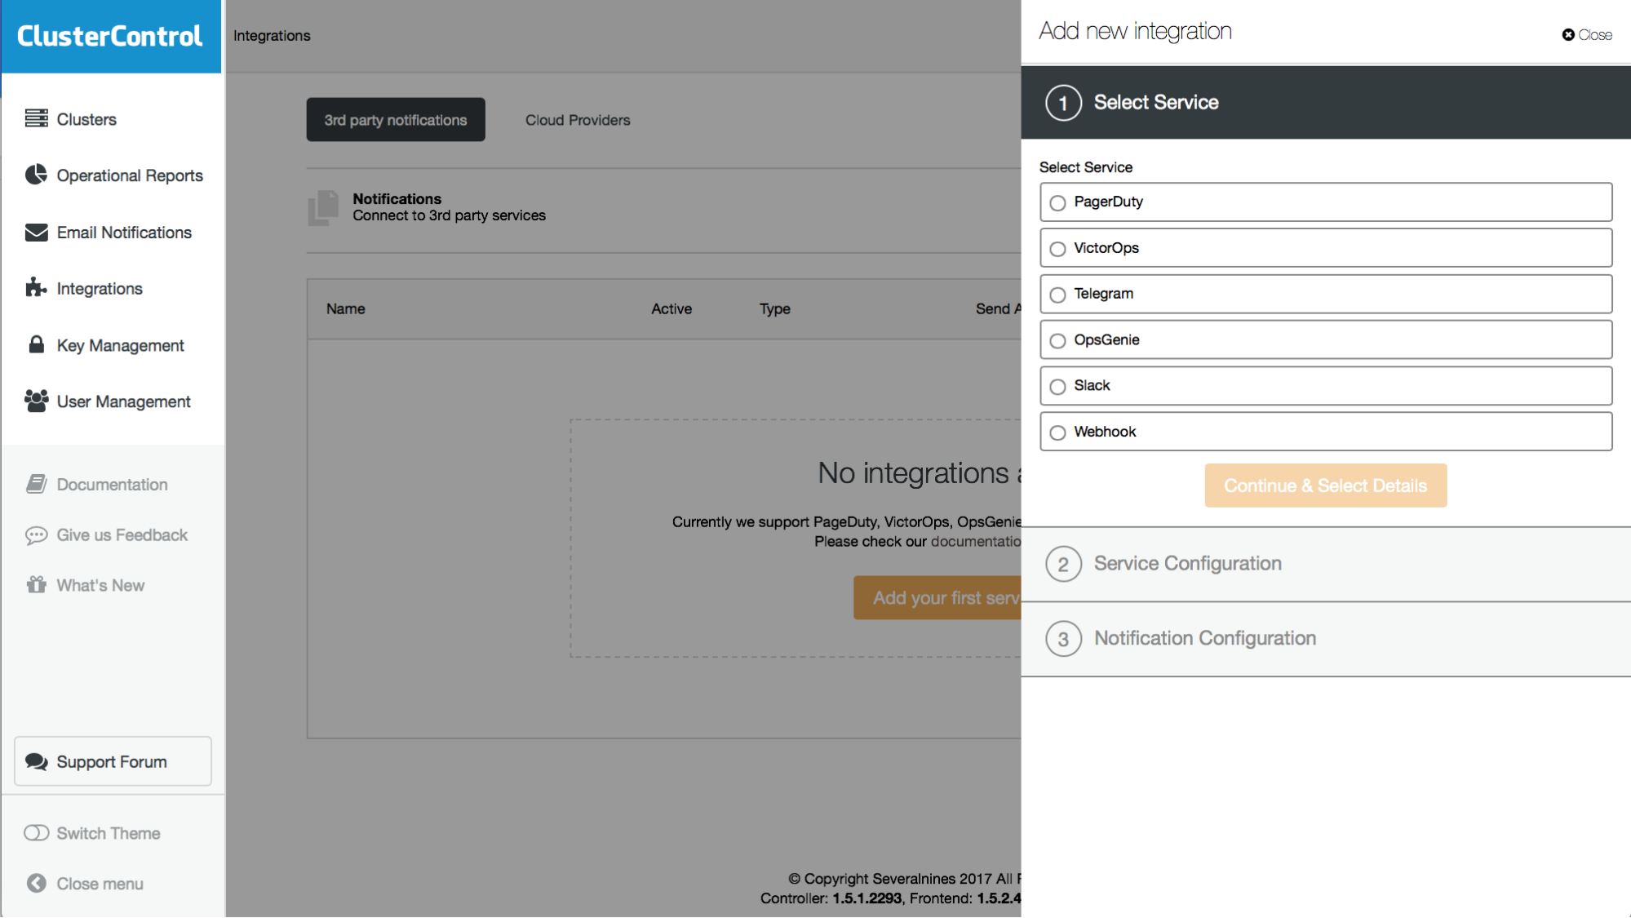Select the PagerDuty radio button
This screenshot has width=1631, height=918.
(1057, 202)
